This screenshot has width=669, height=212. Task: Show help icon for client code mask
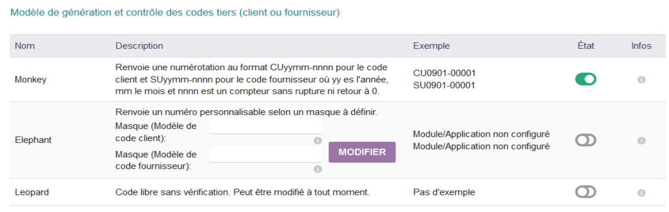tap(318, 141)
